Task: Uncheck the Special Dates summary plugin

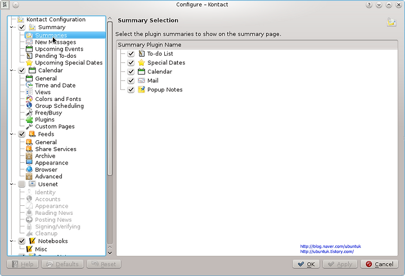Action: (131, 63)
